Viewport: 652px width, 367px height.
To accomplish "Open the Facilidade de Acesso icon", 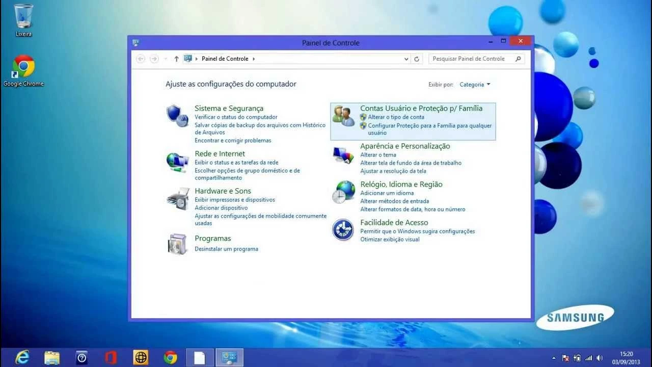I will coord(343,230).
